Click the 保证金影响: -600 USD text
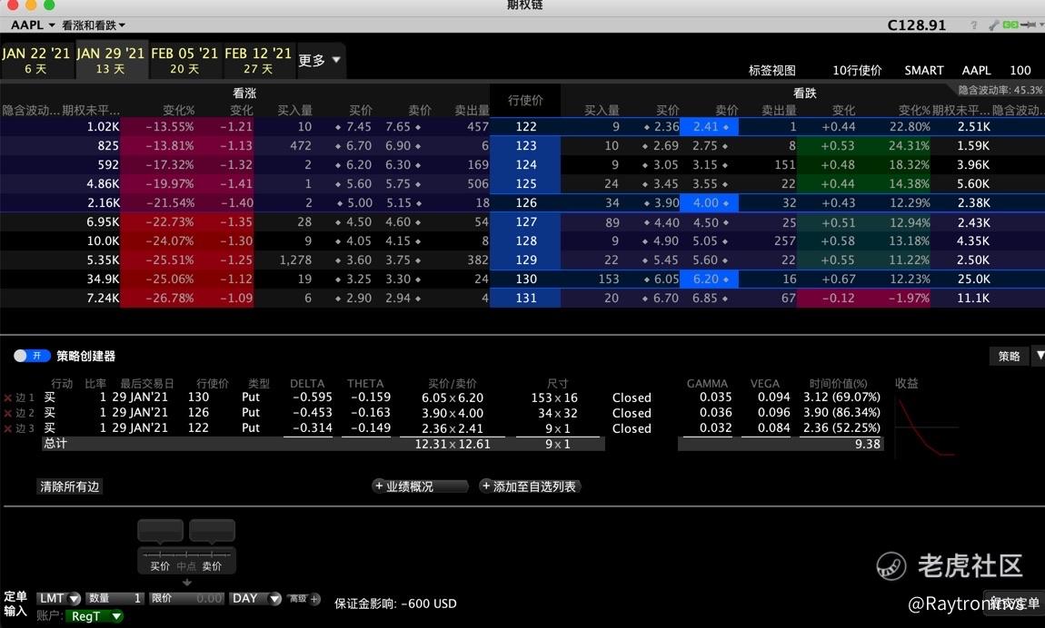This screenshot has width=1045, height=628. pyautogui.click(x=395, y=604)
